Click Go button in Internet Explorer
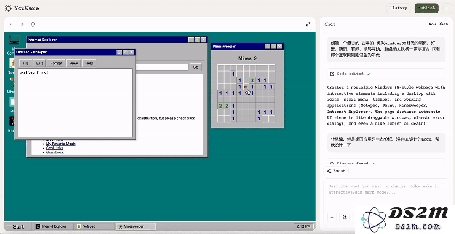The width and height of the screenshot is (455, 234). pyautogui.click(x=196, y=67)
